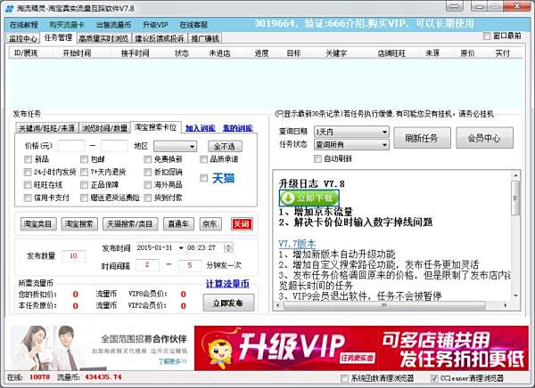Click the 升级VIP mascot banner

pos(361,348)
